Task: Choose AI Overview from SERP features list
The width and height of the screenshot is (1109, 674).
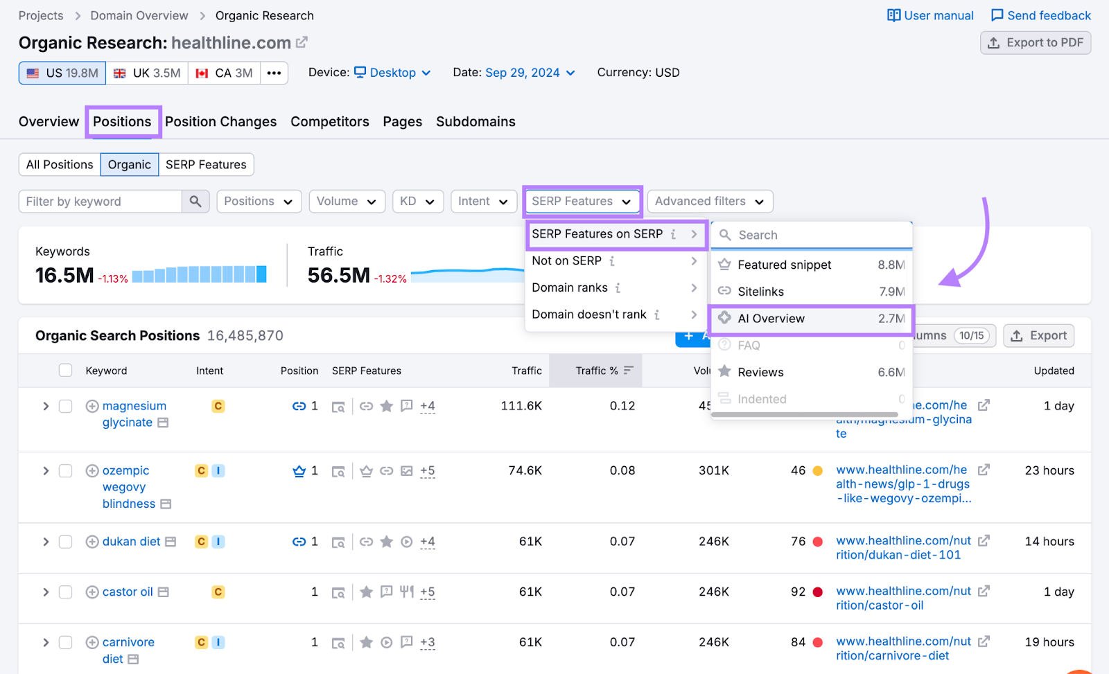Action: (x=811, y=319)
